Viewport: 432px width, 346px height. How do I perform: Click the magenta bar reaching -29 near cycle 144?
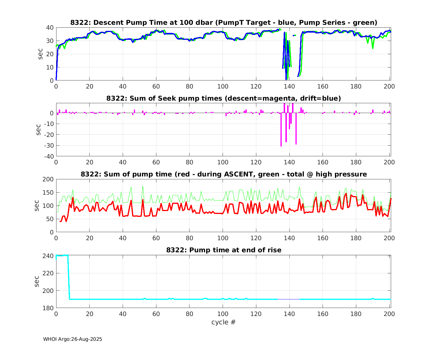(x=296, y=128)
